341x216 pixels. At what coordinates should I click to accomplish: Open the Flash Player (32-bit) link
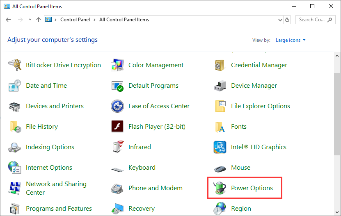point(157,127)
